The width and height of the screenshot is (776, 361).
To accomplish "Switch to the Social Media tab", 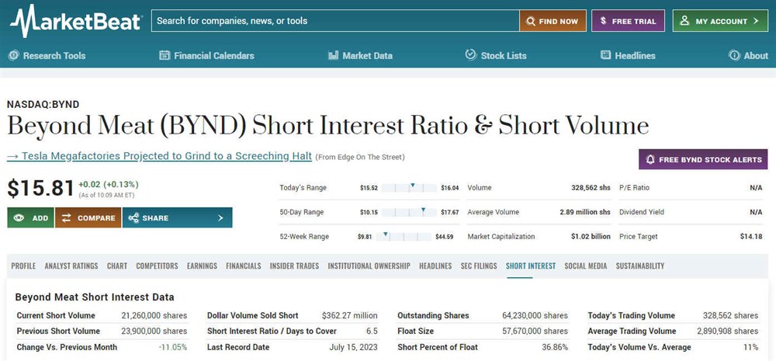I will coord(585,266).
